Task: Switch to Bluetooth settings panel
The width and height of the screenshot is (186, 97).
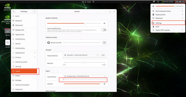Action: 24,25
